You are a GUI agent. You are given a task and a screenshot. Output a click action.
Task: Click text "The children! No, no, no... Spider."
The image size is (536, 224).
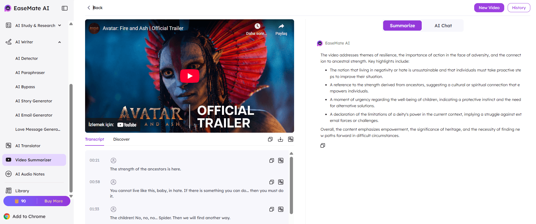click(141, 218)
